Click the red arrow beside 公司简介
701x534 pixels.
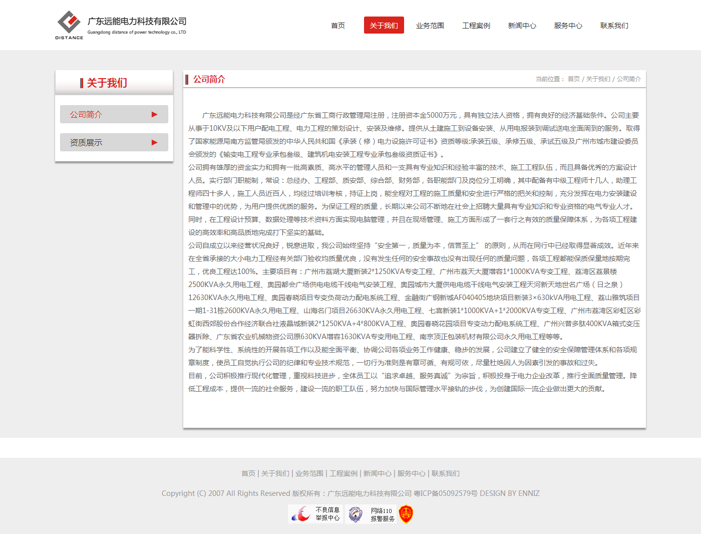tap(154, 114)
